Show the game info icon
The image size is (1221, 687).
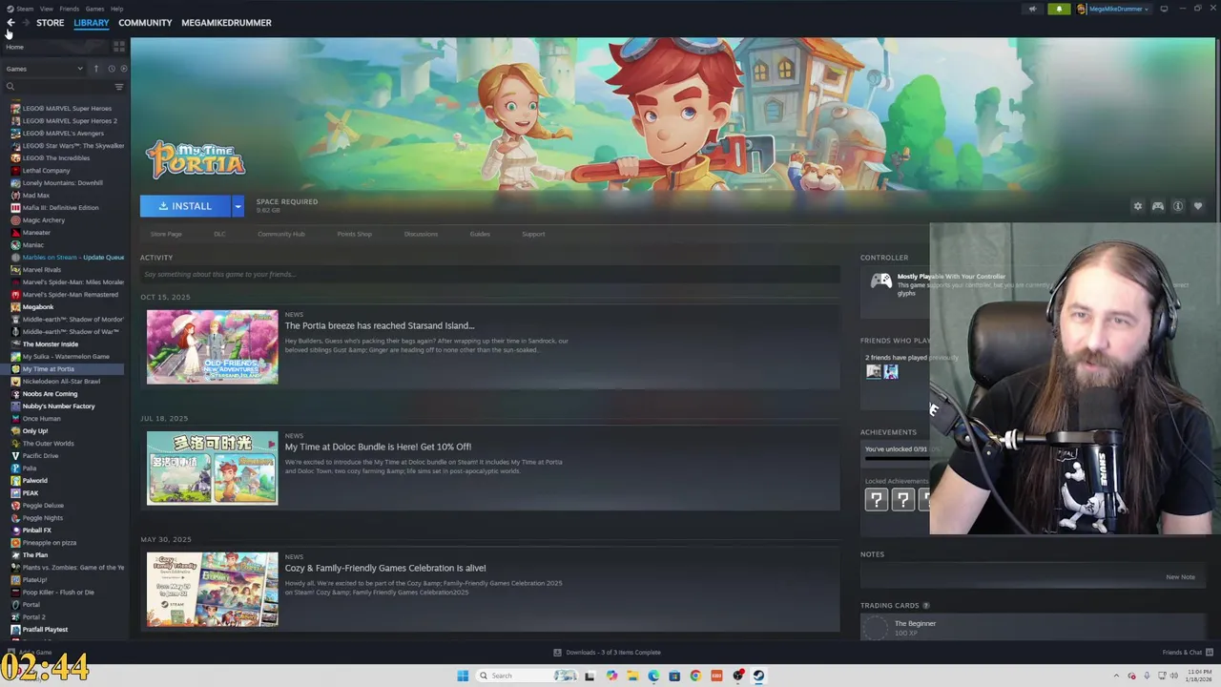(1178, 206)
